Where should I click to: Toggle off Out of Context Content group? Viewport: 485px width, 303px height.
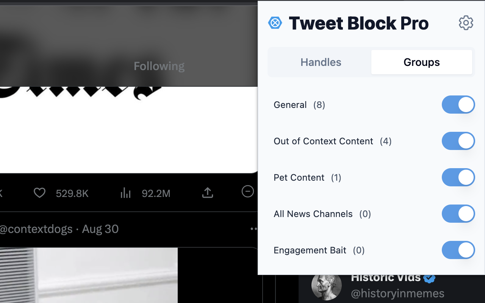coord(458,141)
